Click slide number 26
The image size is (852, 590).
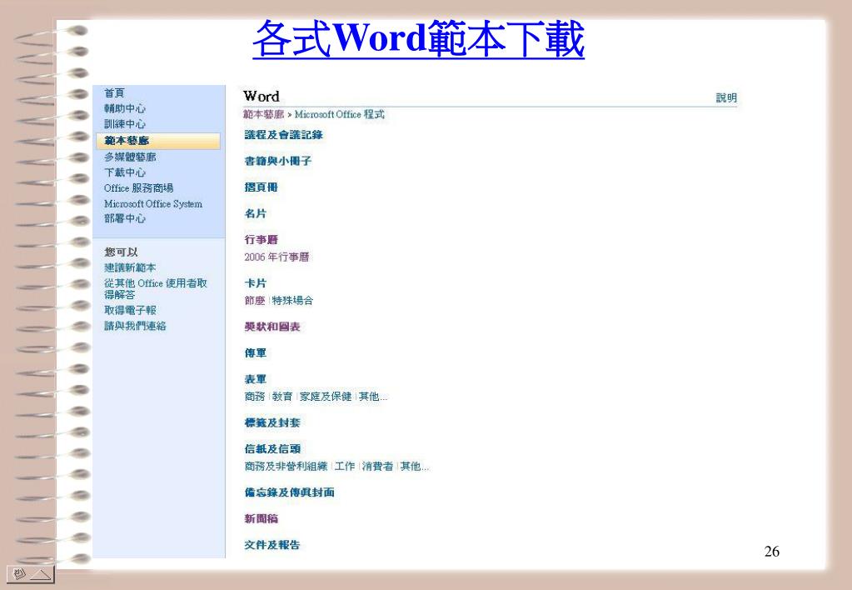(x=771, y=552)
